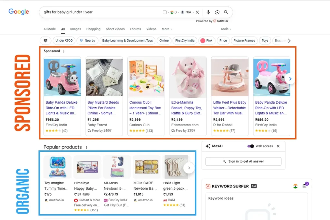The width and height of the screenshot is (330, 220).
Task: Apply the Under ₹700 filter chip
Action: pyautogui.click(x=64, y=41)
